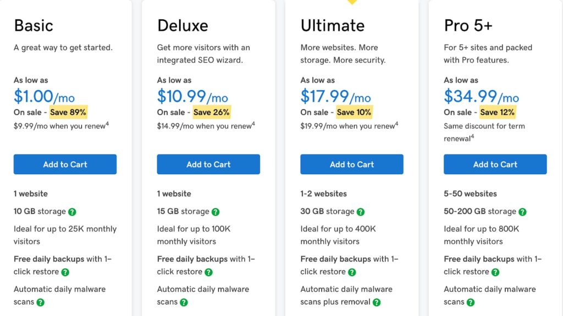
Task: Add the Ultimate plan to cart
Action: point(352,164)
